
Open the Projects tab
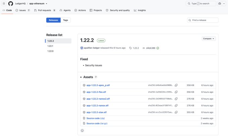click(x=96, y=10)
